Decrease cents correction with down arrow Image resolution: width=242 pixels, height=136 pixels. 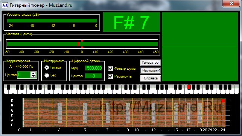tap(33, 76)
